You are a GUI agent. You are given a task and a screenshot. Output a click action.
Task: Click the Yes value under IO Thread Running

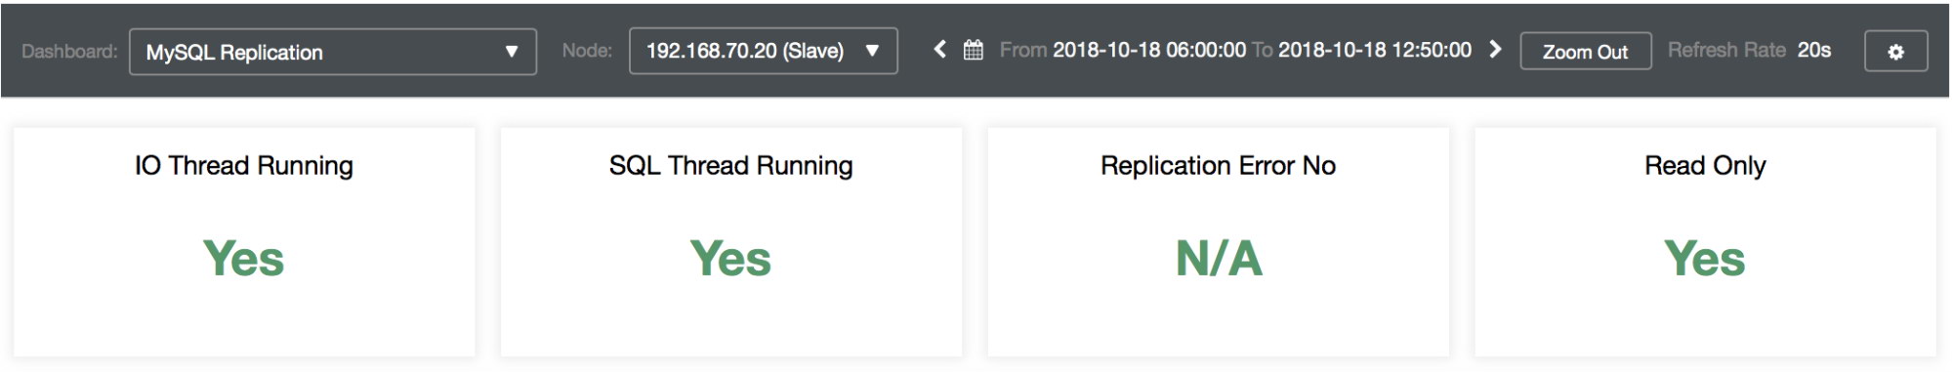pos(243,259)
